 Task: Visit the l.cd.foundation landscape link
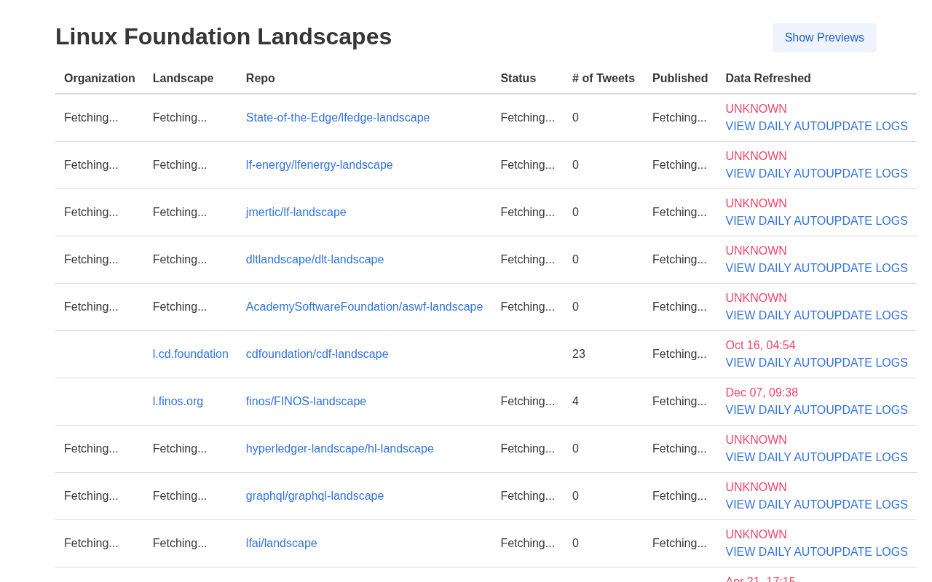coord(190,354)
